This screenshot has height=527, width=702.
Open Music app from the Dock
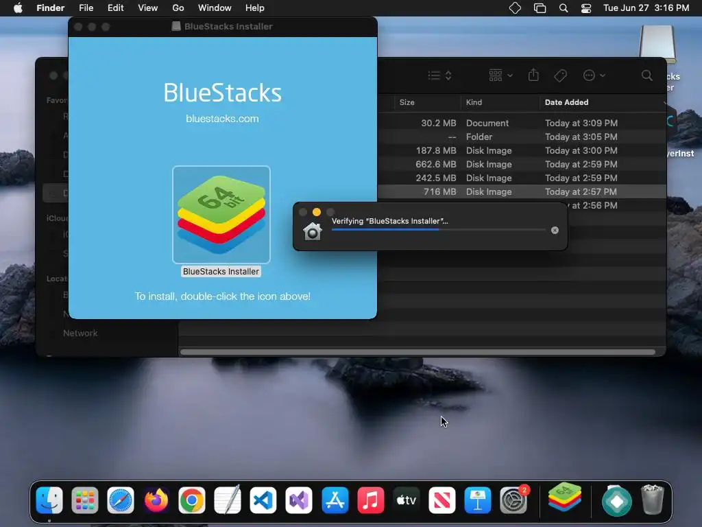click(371, 500)
